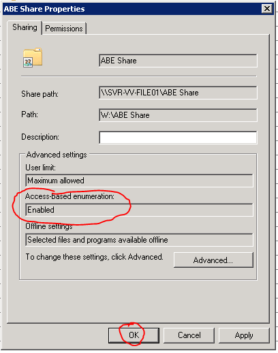Click the 'Share path:' label
The height and width of the screenshot is (353, 278).
[40, 94]
